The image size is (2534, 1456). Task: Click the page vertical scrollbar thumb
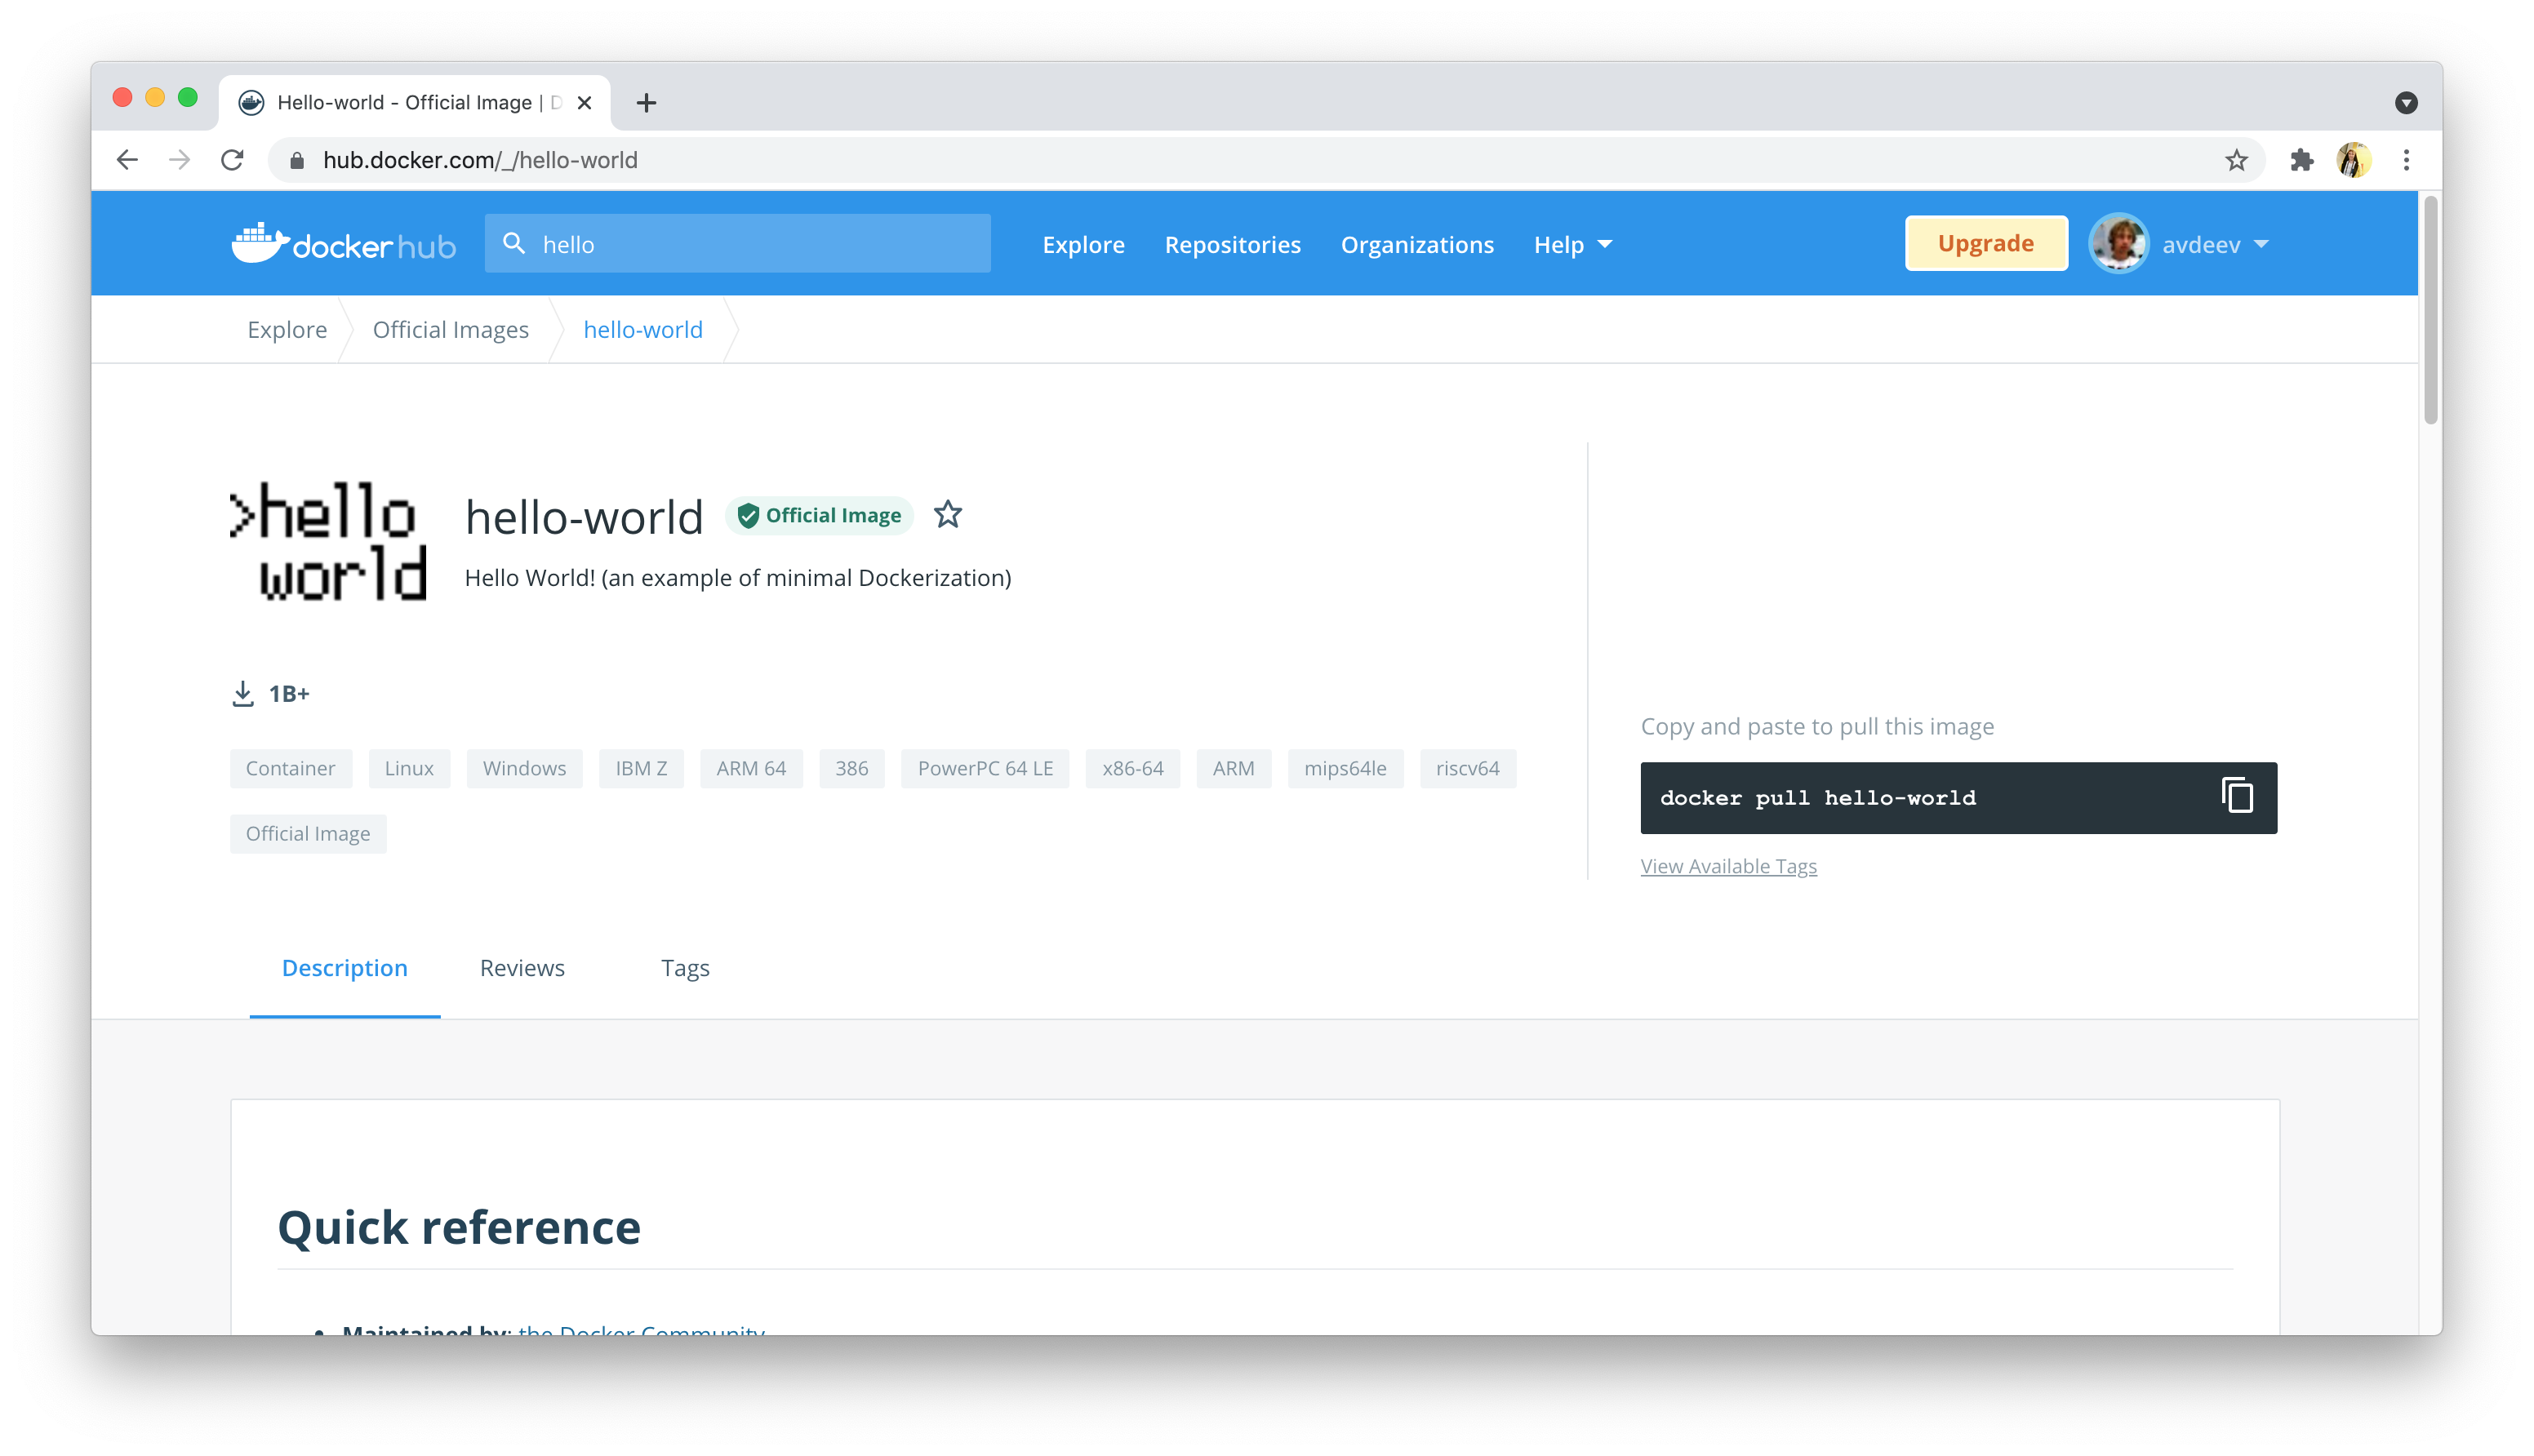2430,310
